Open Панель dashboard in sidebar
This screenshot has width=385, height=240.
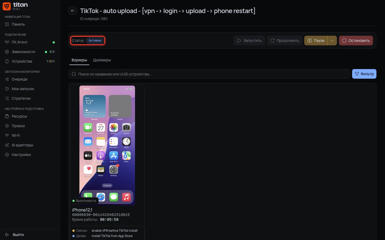[30, 24]
